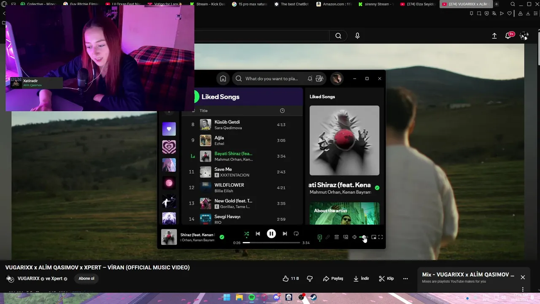Open Spotify from taskbar
Screen dimensions: 540x304
[x=251, y=298]
